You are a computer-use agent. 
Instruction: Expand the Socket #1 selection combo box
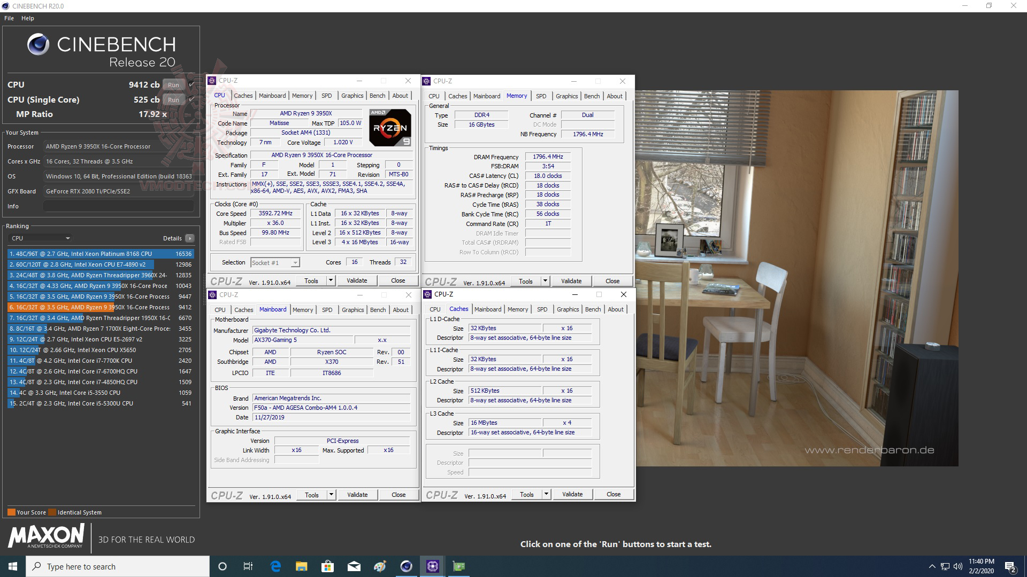[295, 263]
